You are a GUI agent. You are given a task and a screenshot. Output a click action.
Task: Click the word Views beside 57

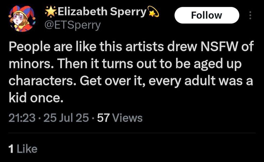pos(128,118)
